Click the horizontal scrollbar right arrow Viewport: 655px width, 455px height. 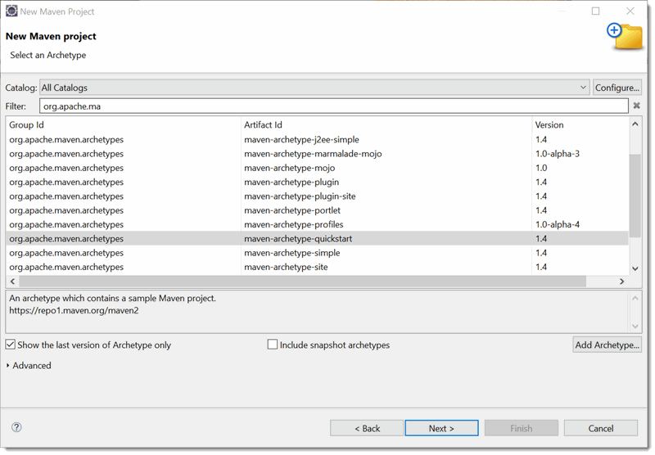coord(622,282)
